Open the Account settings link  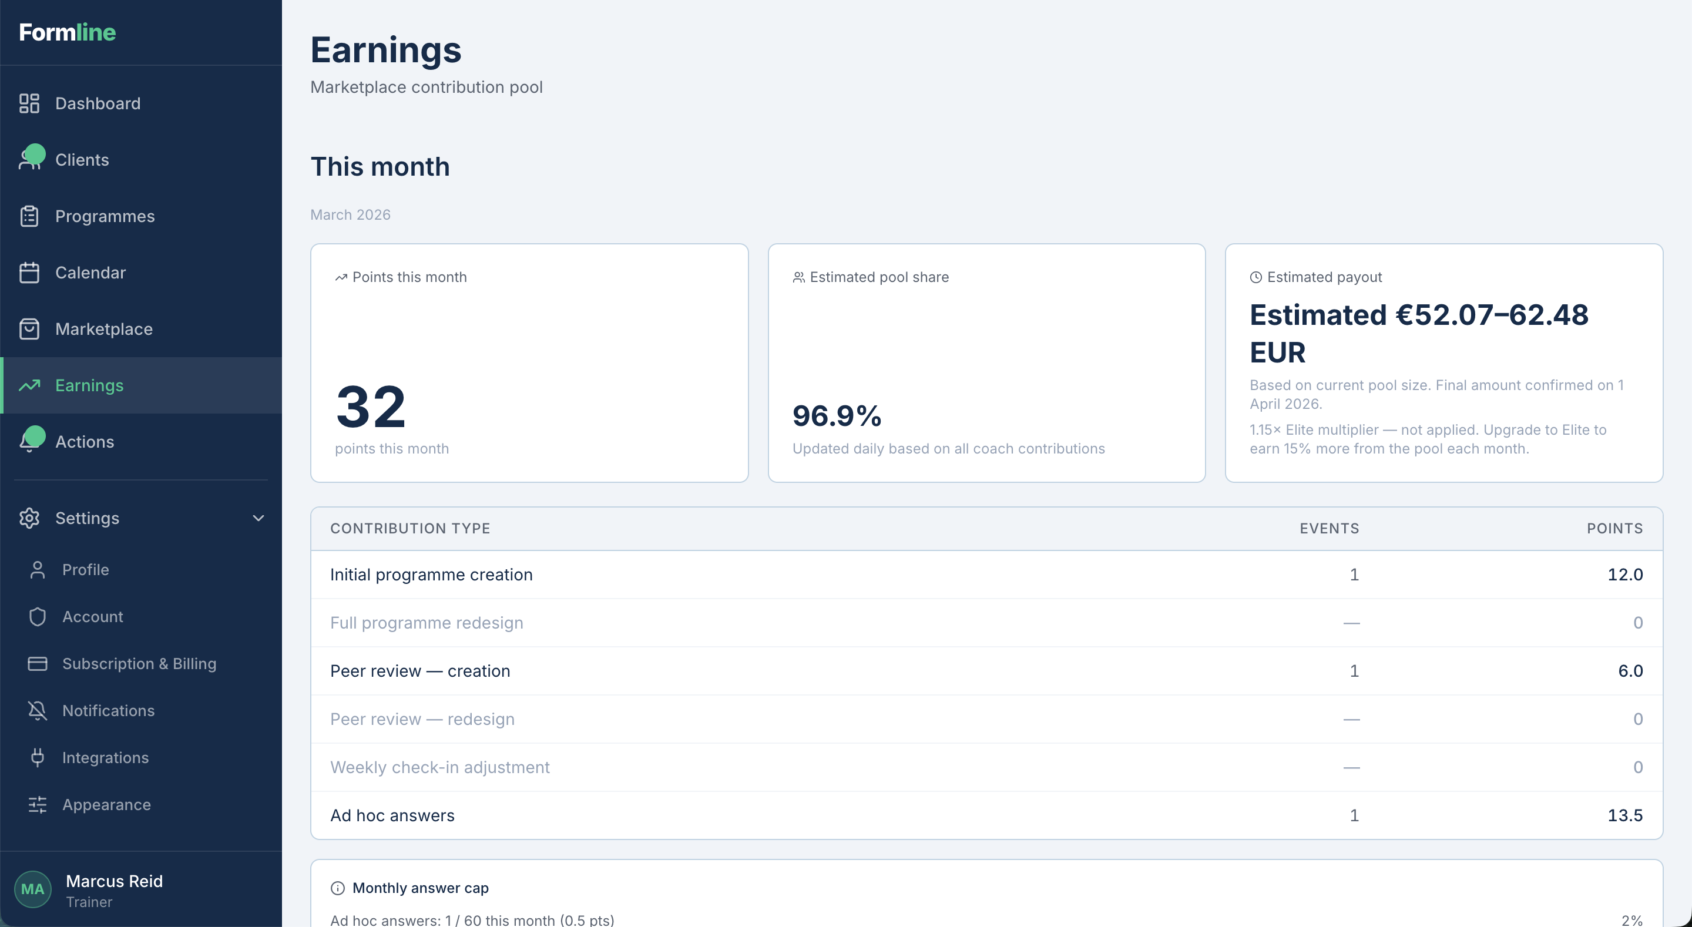click(x=93, y=616)
